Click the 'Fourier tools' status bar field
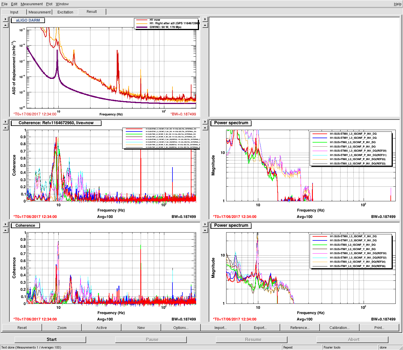 (350, 347)
